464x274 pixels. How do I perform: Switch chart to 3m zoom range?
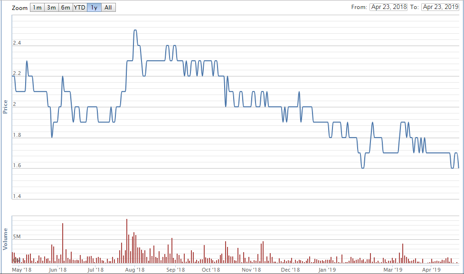(51, 8)
